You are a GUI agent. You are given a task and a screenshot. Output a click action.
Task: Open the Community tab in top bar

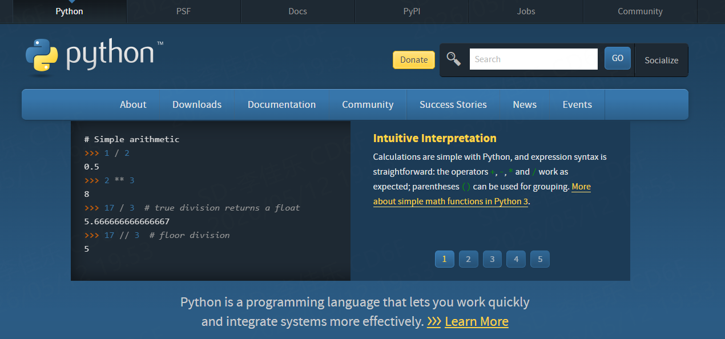(x=640, y=11)
